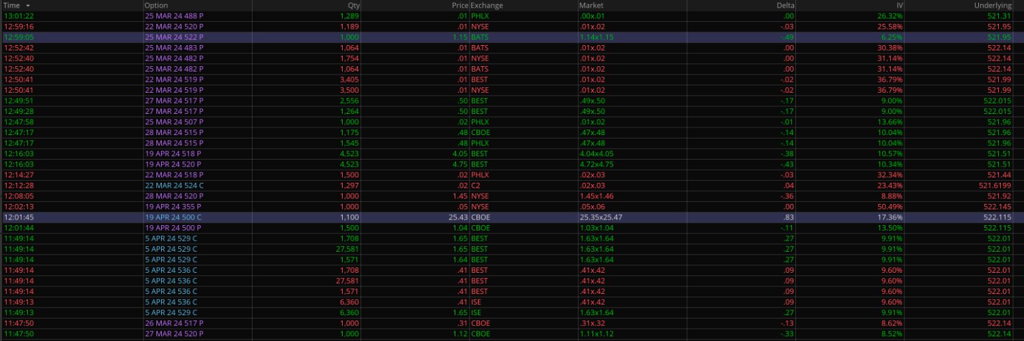Click the 4.75 price cell

[460, 164]
